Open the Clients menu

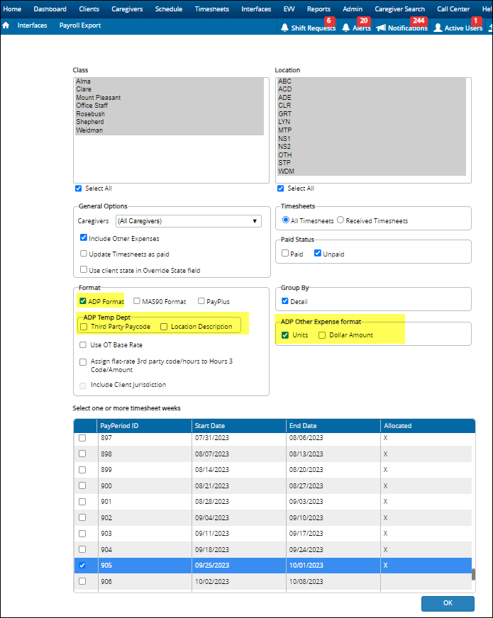tap(89, 9)
